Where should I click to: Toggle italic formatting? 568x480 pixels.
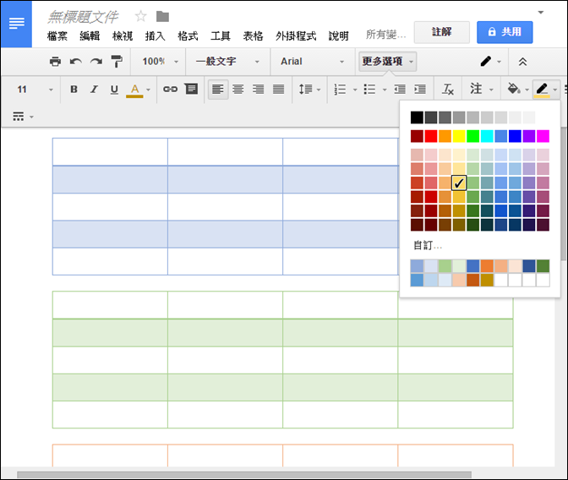pyautogui.click(x=94, y=89)
